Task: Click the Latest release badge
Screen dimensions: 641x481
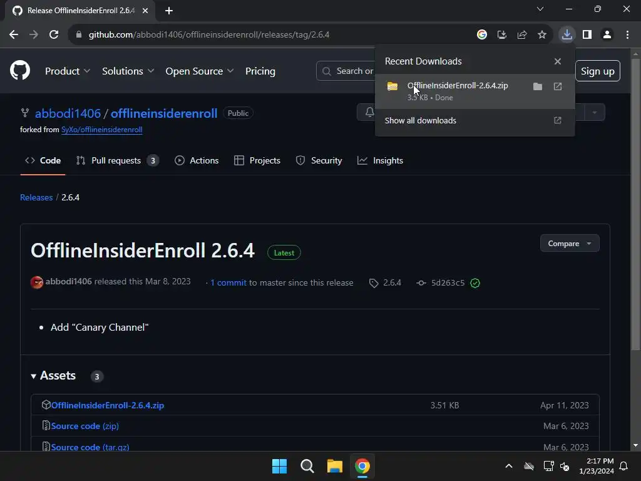Action: pyautogui.click(x=284, y=253)
